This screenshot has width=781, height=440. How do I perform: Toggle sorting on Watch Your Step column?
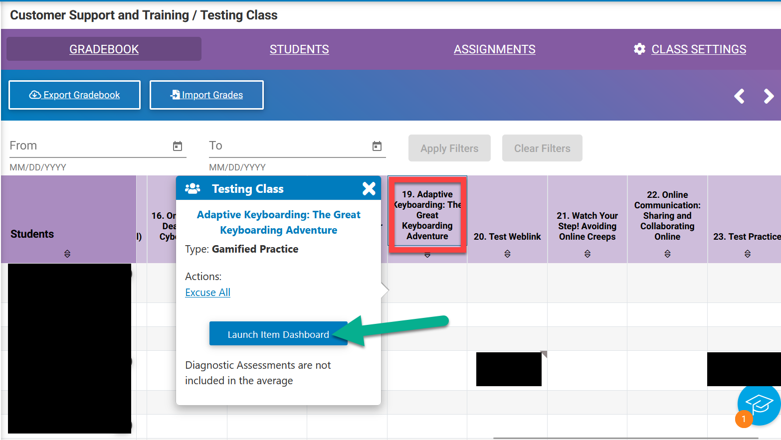point(587,254)
